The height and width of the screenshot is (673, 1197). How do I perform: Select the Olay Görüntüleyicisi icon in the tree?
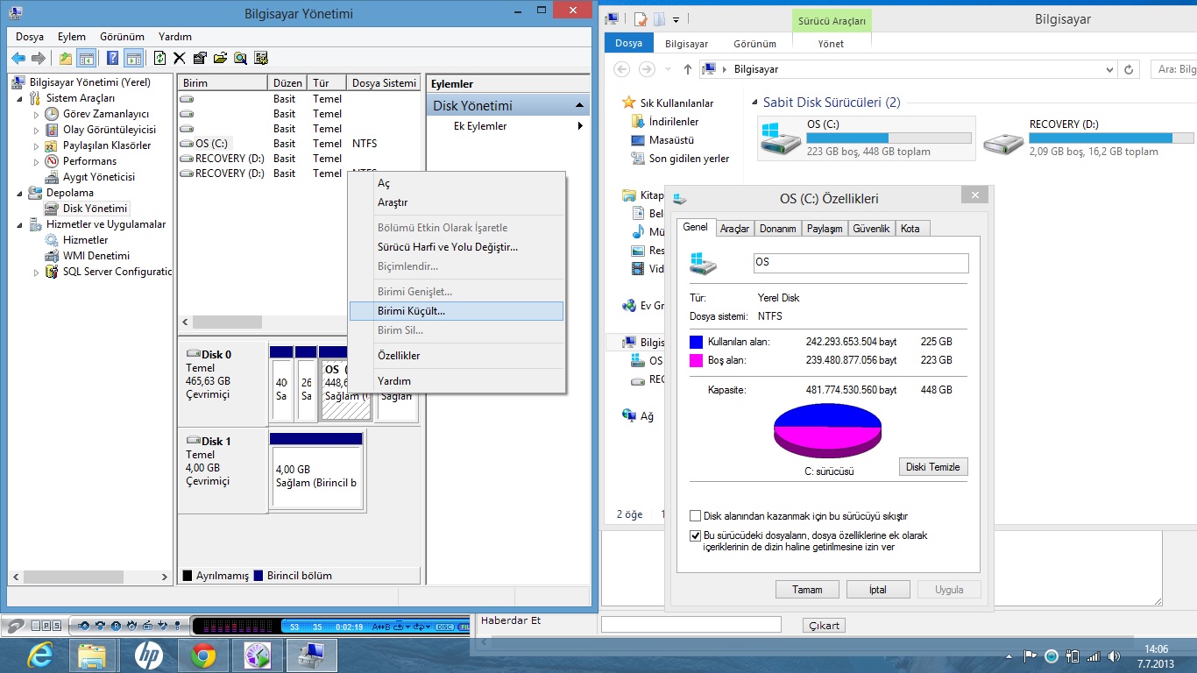pyautogui.click(x=53, y=130)
